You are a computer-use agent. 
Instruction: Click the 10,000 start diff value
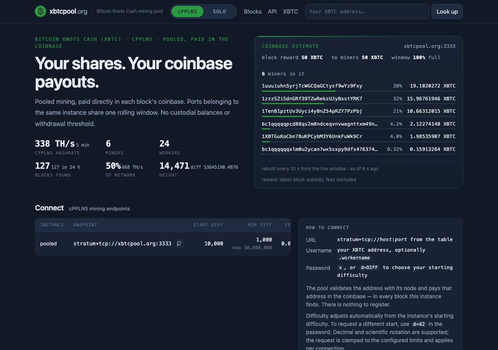214,243
